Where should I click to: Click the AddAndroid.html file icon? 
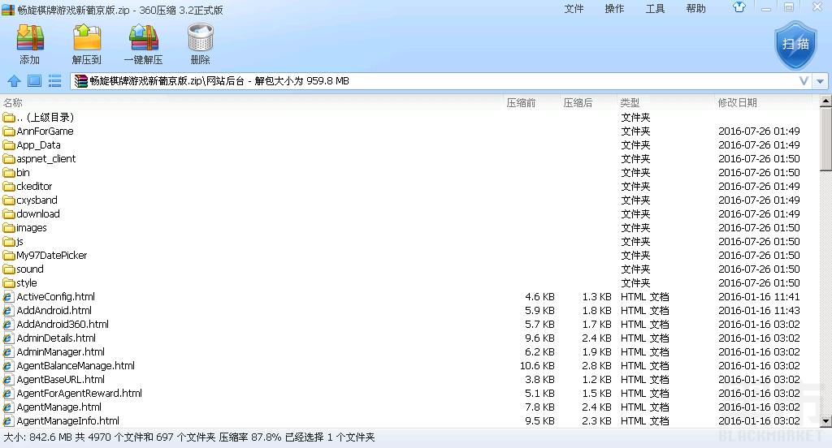coord(8,310)
